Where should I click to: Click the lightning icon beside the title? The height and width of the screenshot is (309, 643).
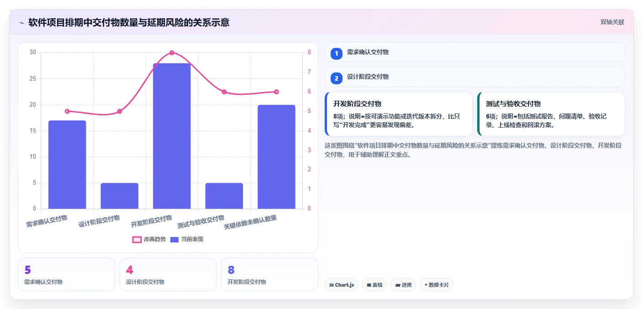pyautogui.click(x=22, y=23)
